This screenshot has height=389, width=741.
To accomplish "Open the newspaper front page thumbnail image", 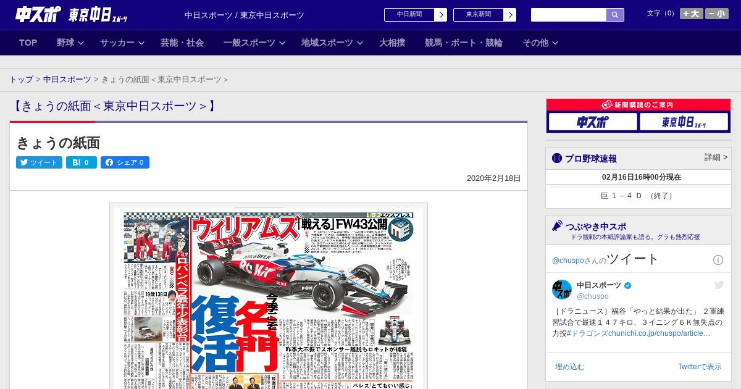I will coord(269,296).
